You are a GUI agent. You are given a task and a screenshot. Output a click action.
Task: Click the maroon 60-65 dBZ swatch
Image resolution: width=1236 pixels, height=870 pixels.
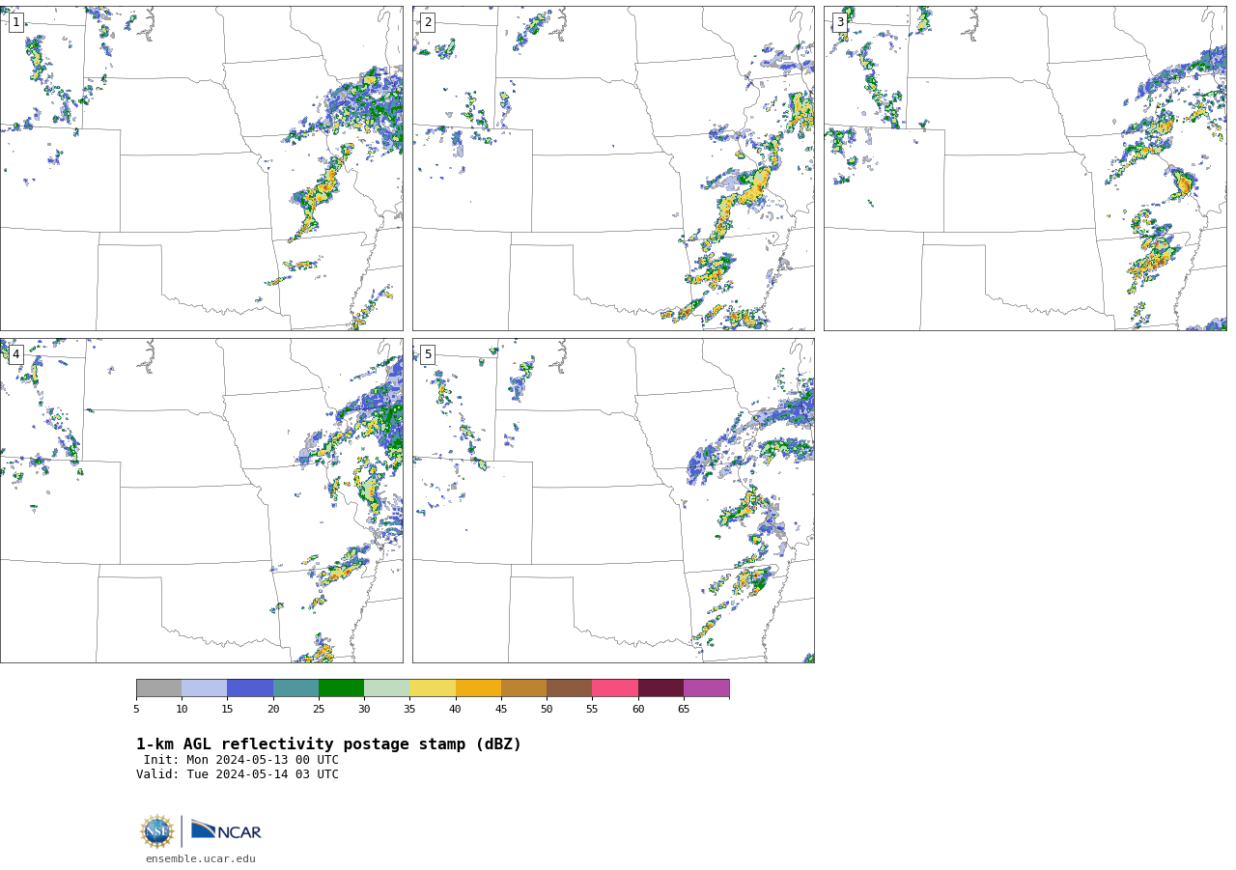[x=660, y=688]
